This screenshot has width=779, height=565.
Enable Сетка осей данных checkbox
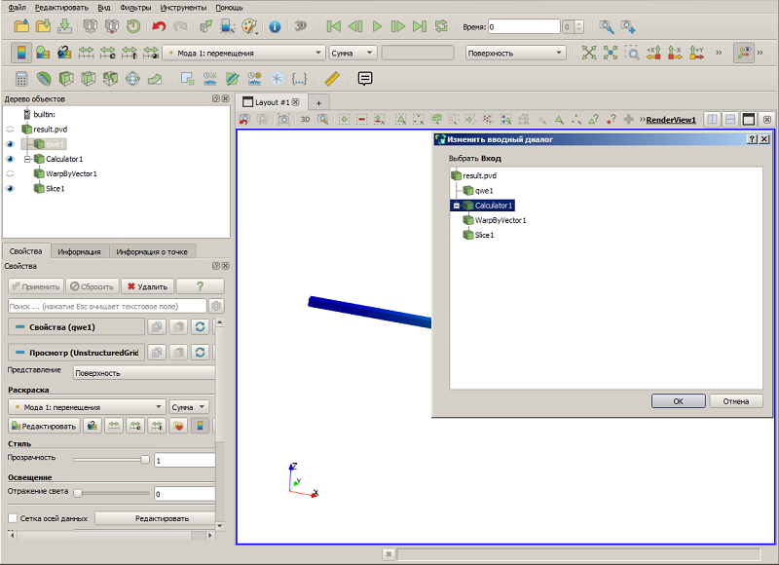[13, 518]
